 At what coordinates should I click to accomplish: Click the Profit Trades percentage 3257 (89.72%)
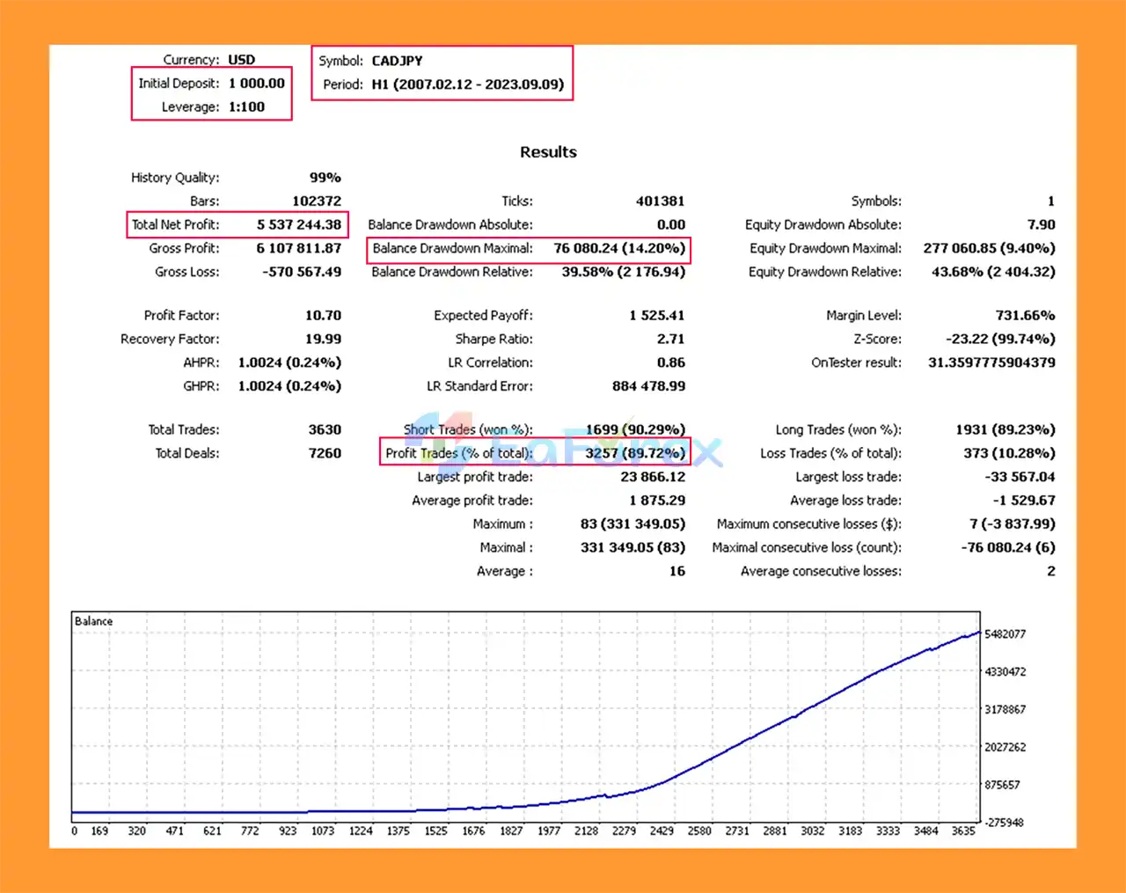634,454
